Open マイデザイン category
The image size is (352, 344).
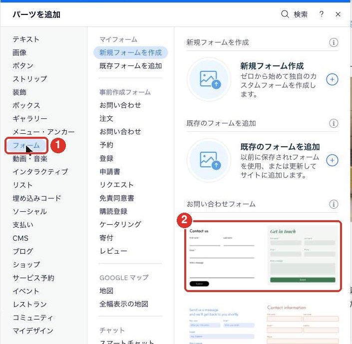[33, 331]
